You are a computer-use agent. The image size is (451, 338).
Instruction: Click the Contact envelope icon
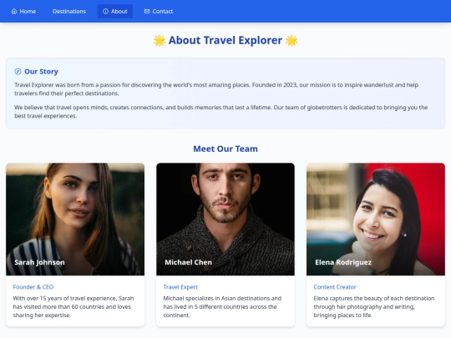[147, 11]
